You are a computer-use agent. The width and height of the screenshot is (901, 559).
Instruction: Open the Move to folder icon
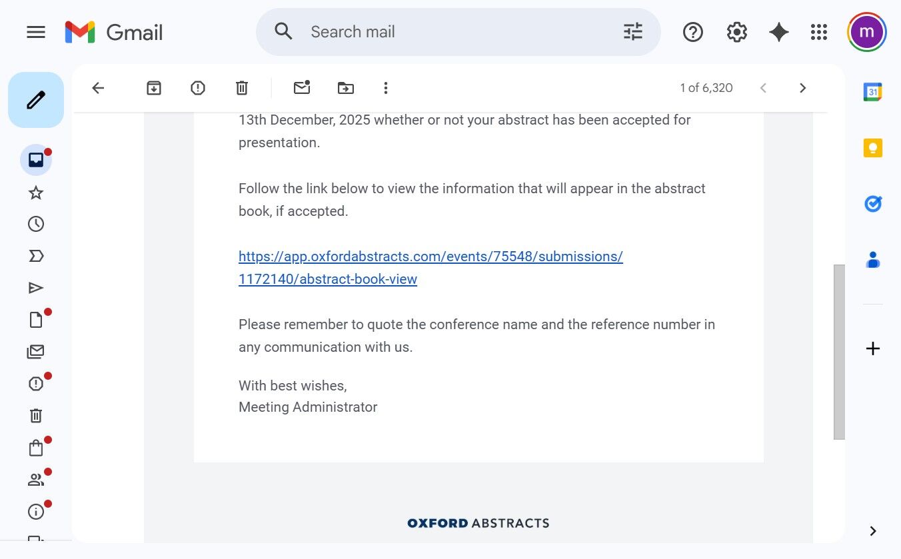(x=346, y=88)
